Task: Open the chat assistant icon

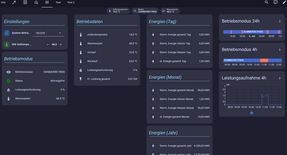Action: (x=275, y=2)
